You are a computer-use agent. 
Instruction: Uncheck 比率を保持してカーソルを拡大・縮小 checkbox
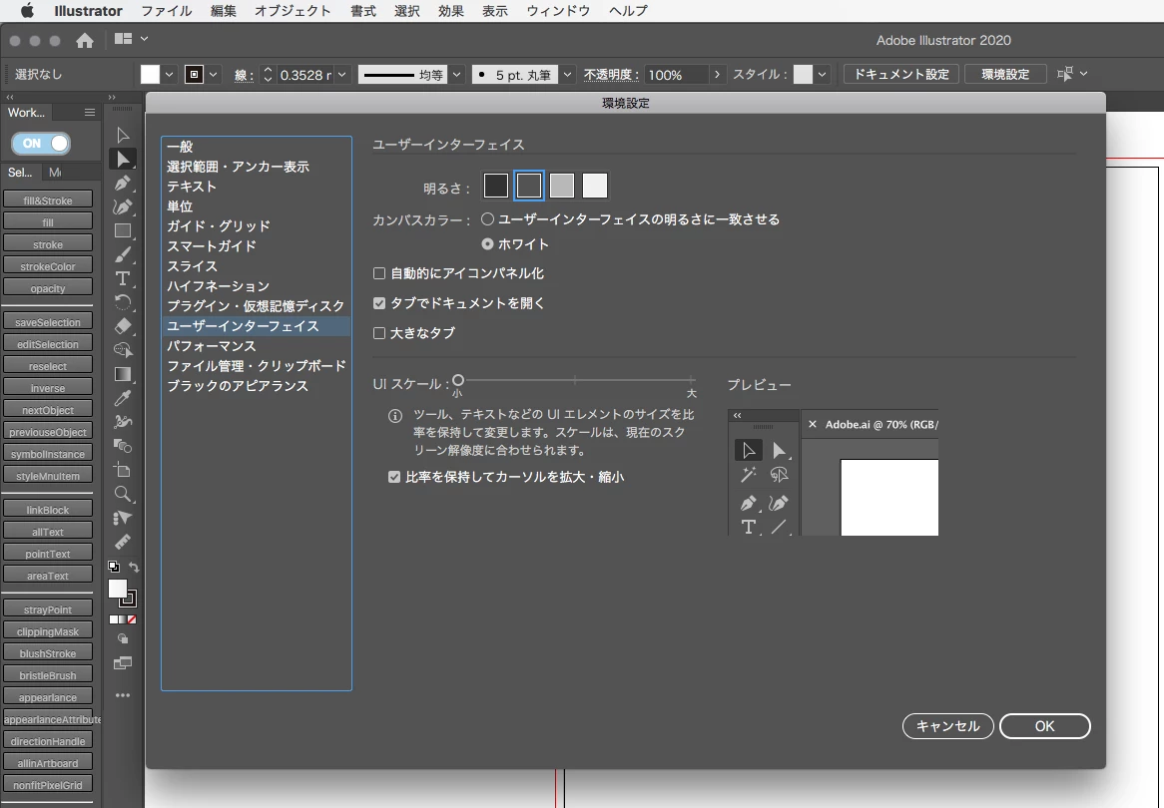[x=394, y=477]
